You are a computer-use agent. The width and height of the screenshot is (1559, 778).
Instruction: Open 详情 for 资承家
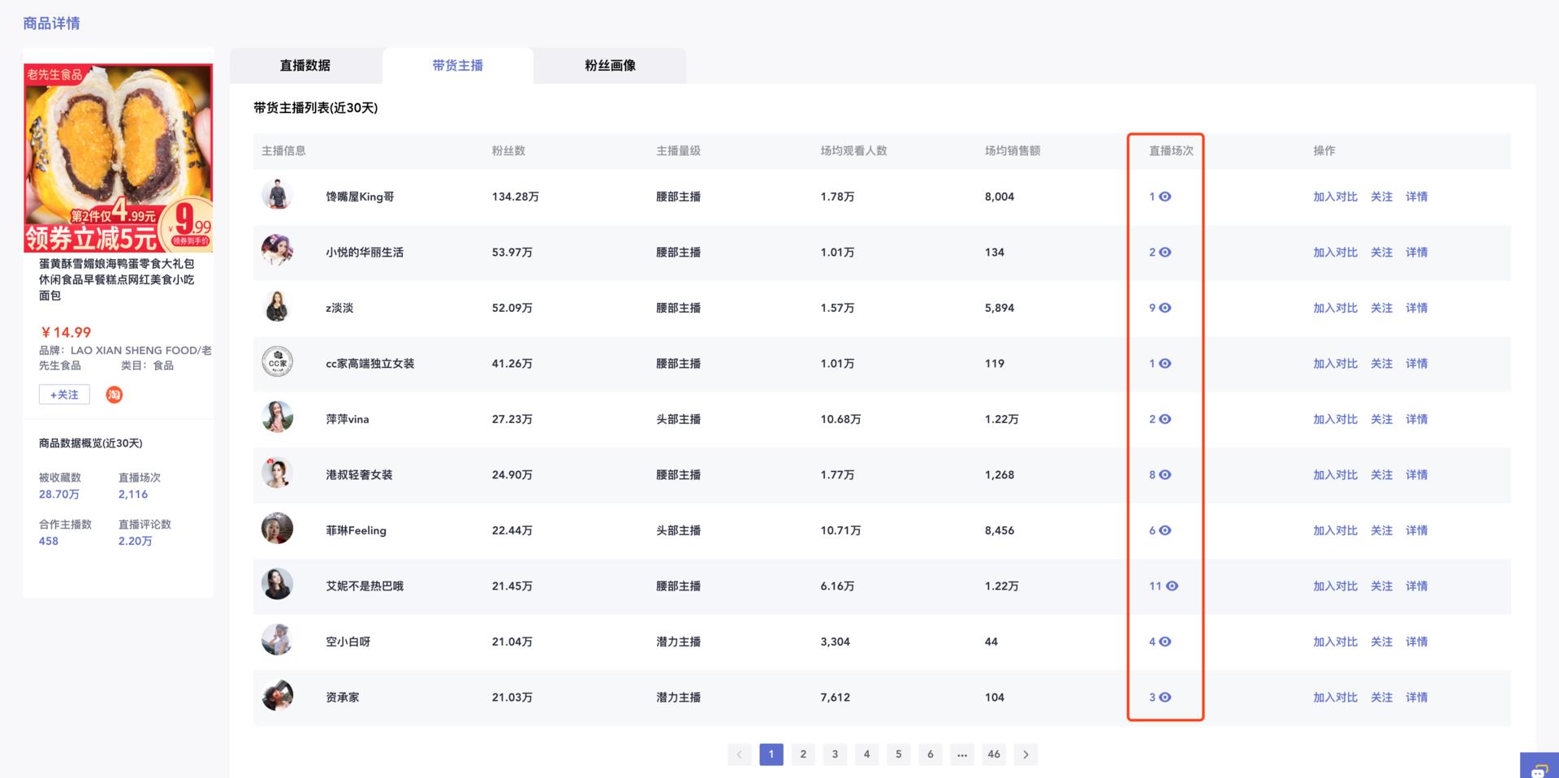(x=1416, y=698)
